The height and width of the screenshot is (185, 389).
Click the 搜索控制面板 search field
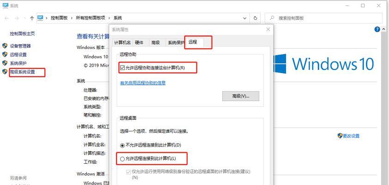(x=323, y=18)
